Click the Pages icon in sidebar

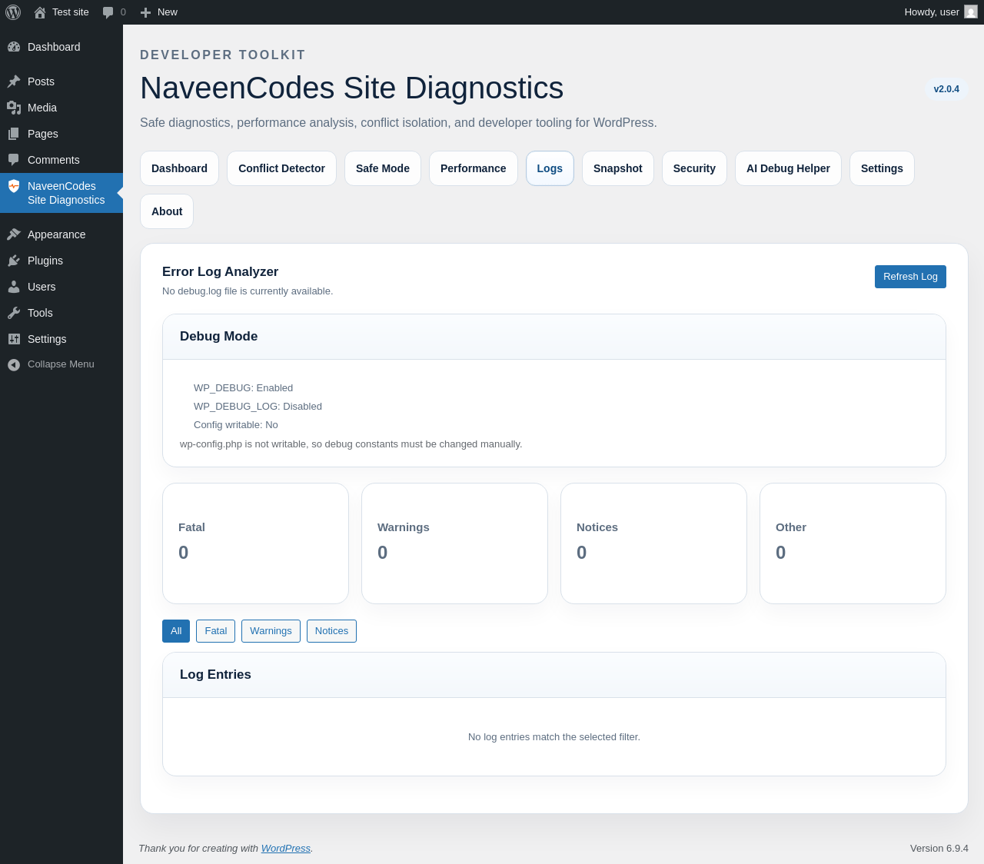[14, 134]
